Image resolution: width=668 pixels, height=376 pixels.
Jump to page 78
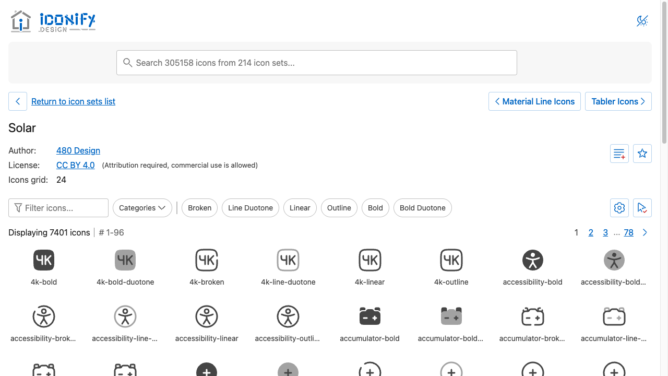coord(629,233)
